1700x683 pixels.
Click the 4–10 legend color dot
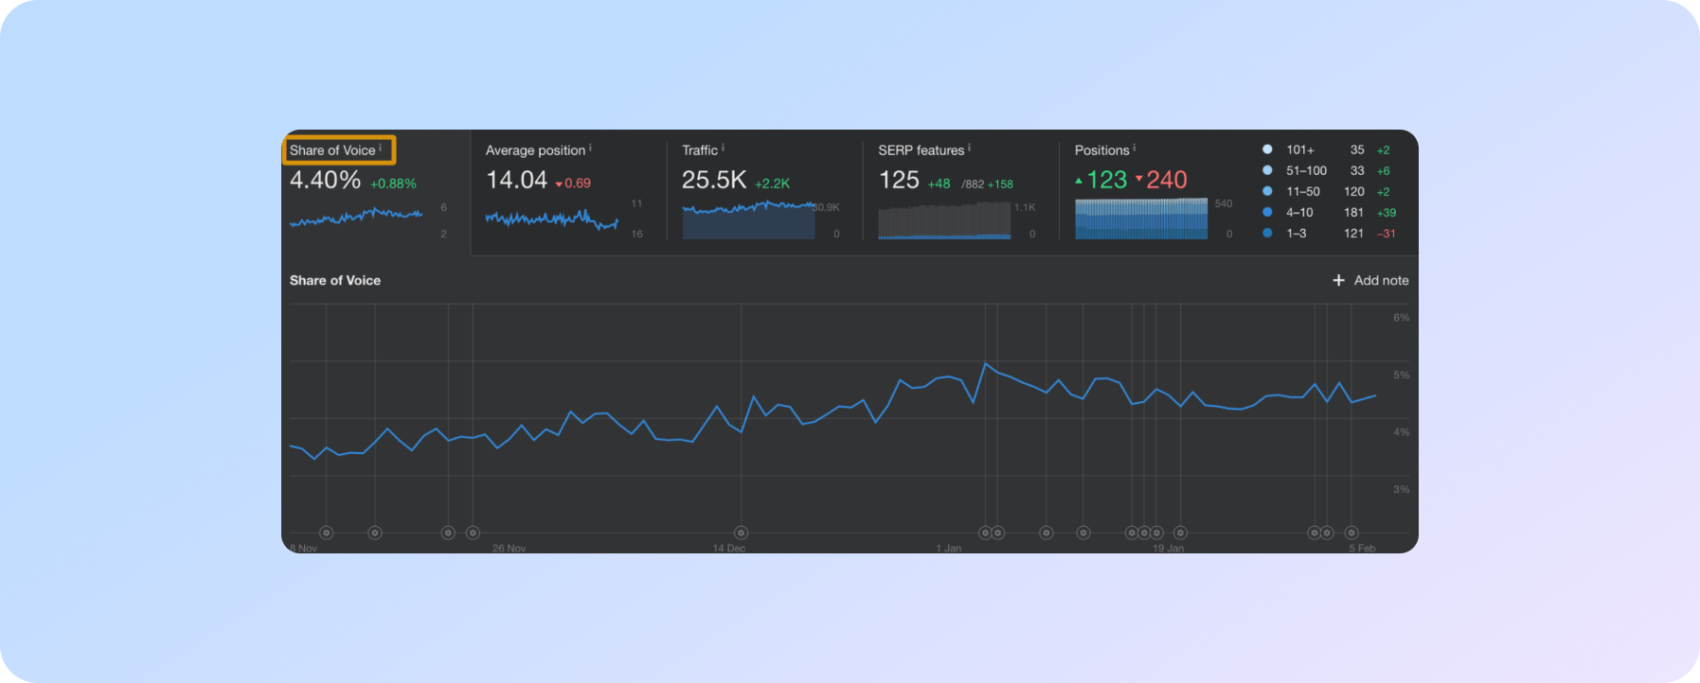click(x=1267, y=212)
